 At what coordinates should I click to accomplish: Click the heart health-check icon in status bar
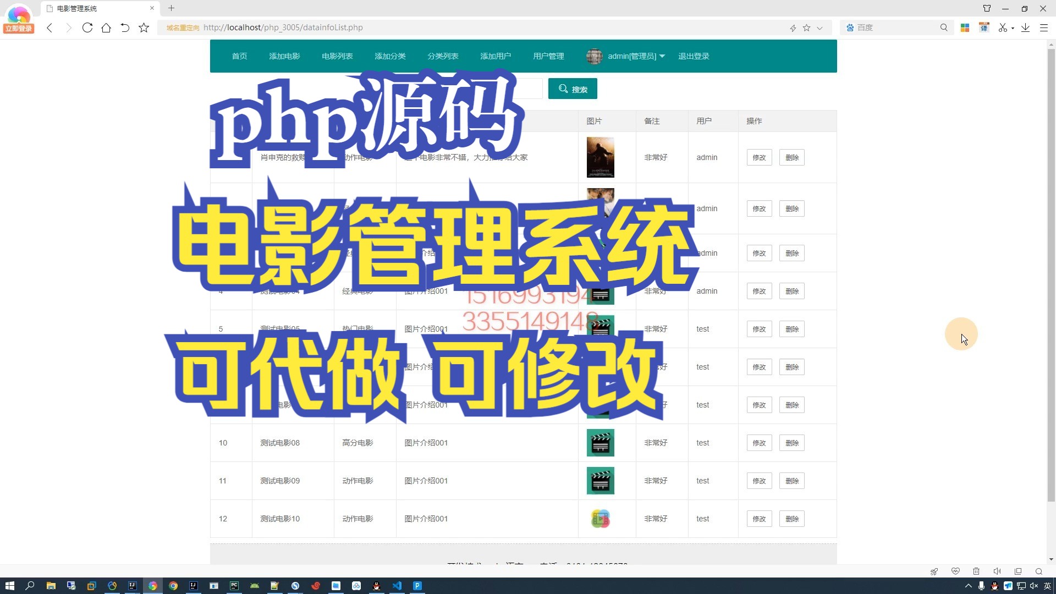[955, 571]
